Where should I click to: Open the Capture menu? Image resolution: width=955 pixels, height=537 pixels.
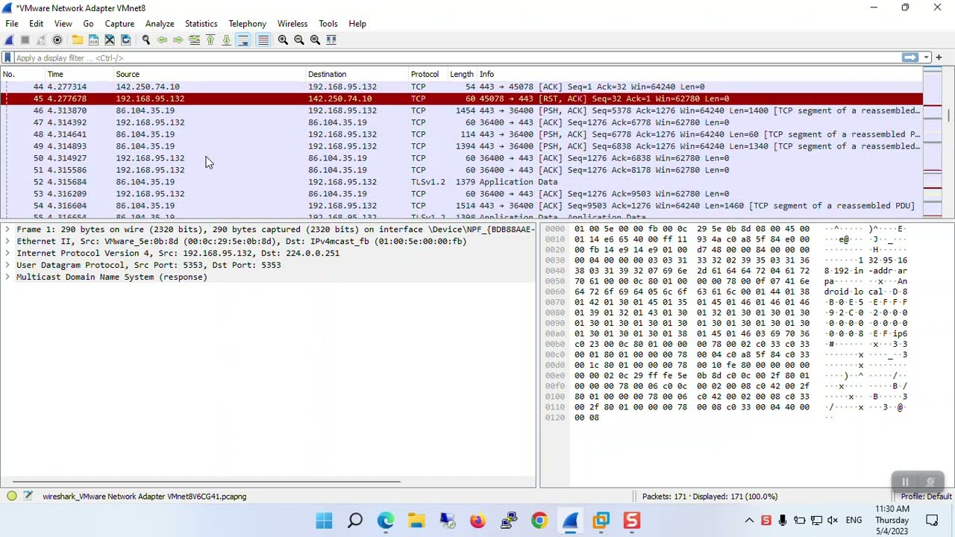click(119, 24)
